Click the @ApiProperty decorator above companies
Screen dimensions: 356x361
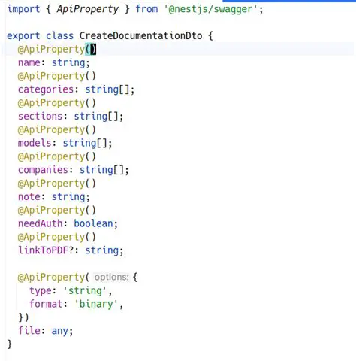pyautogui.click(x=51, y=156)
